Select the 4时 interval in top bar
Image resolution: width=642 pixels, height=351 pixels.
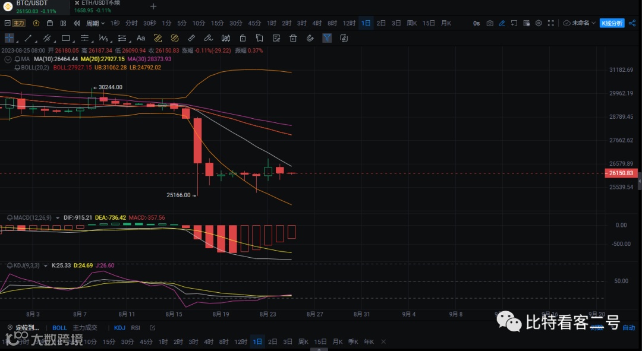(317, 23)
